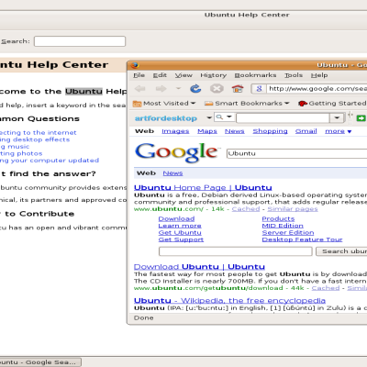Click the Forward arrow in Firefox

[x=161, y=89]
